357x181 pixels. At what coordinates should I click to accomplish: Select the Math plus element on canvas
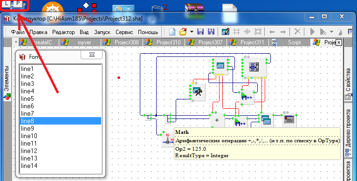[x=217, y=120]
